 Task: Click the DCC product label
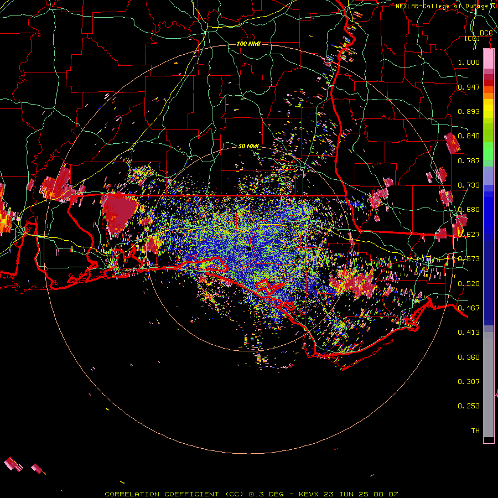coord(486,33)
